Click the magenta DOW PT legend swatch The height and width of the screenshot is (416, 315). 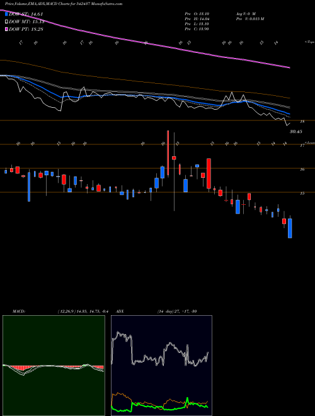tap(6, 29)
